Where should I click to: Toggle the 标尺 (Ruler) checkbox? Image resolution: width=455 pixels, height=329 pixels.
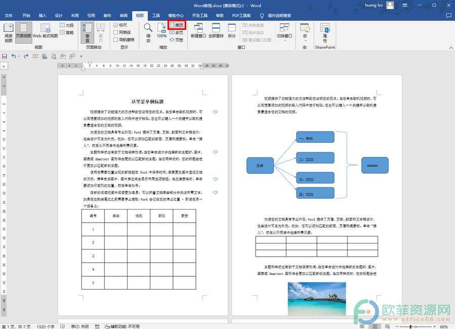[120, 25]
